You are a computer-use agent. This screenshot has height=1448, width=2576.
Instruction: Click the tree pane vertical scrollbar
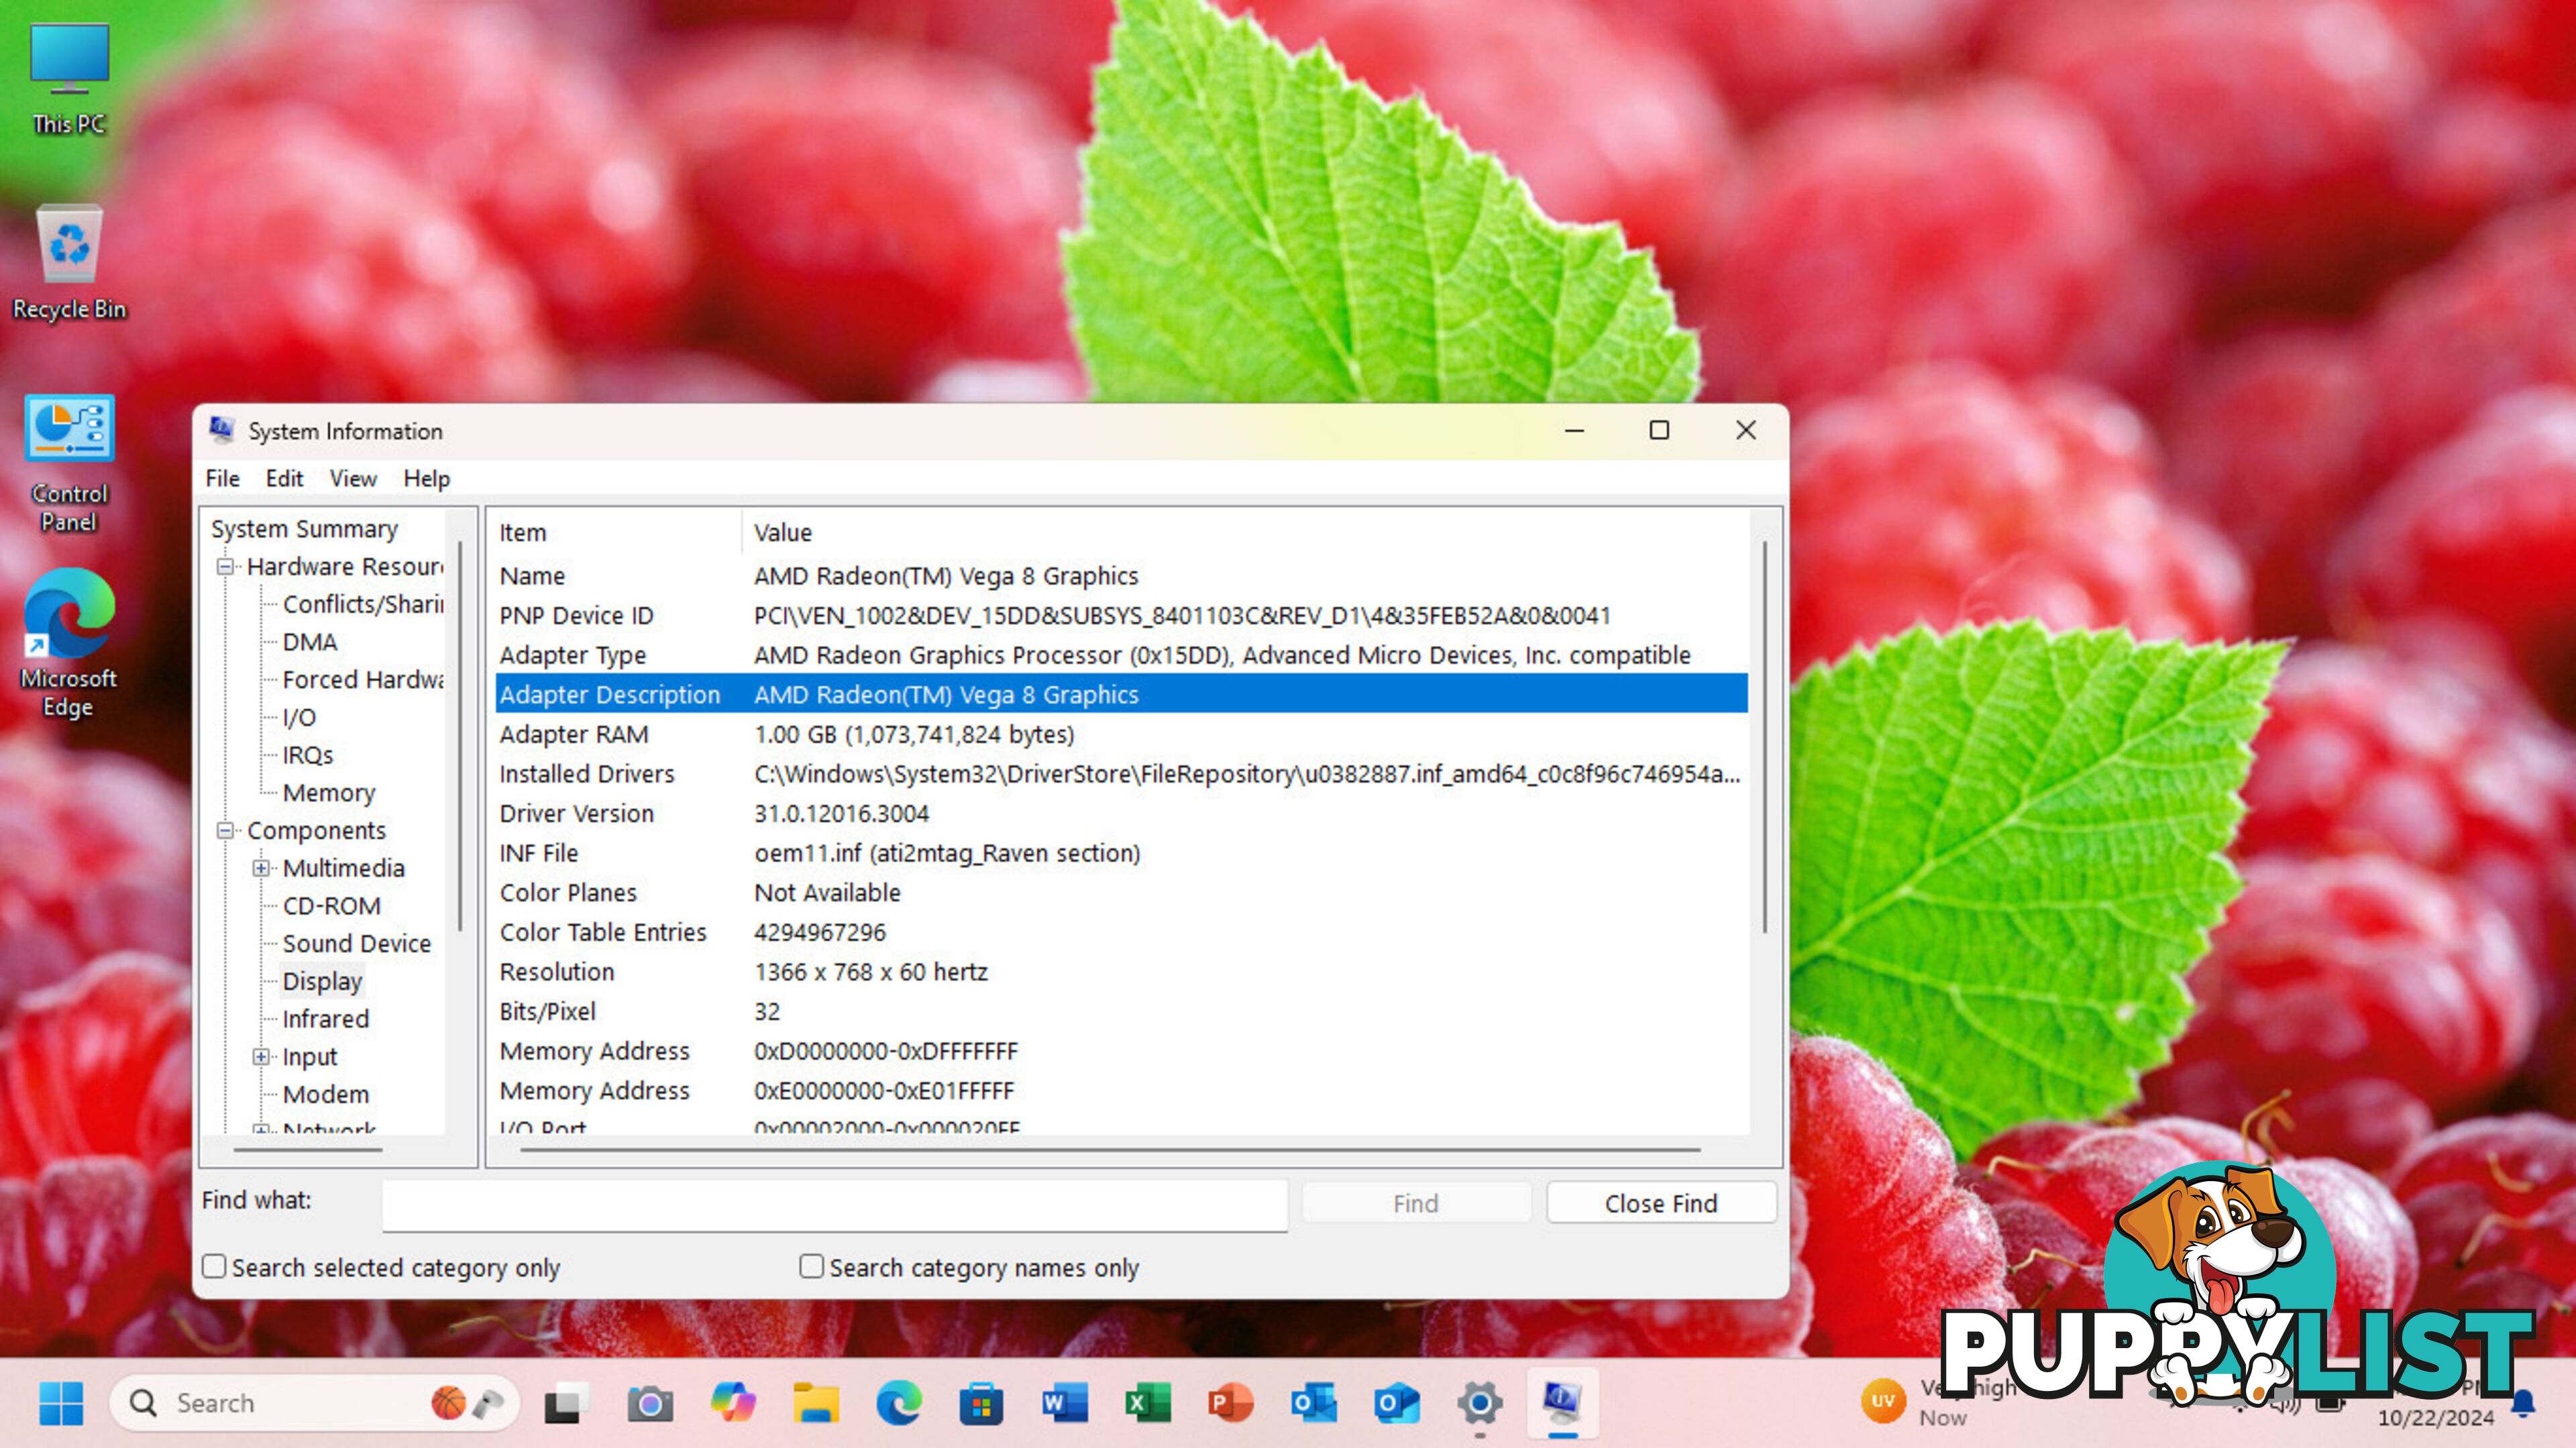click(460, 736)
